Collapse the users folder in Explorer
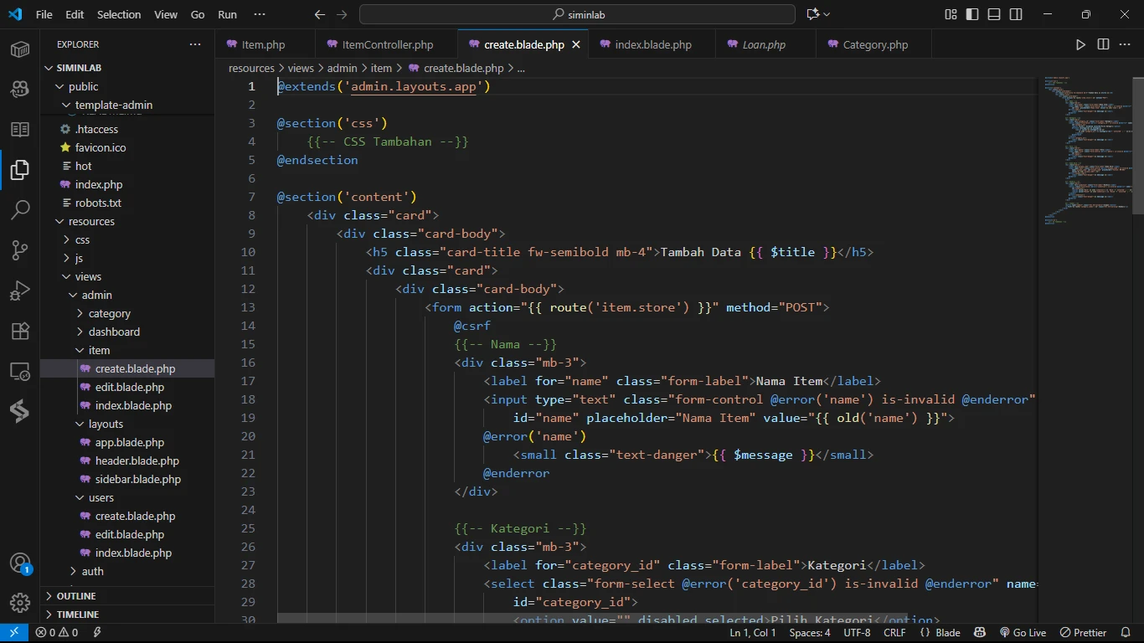 (100, 497)
